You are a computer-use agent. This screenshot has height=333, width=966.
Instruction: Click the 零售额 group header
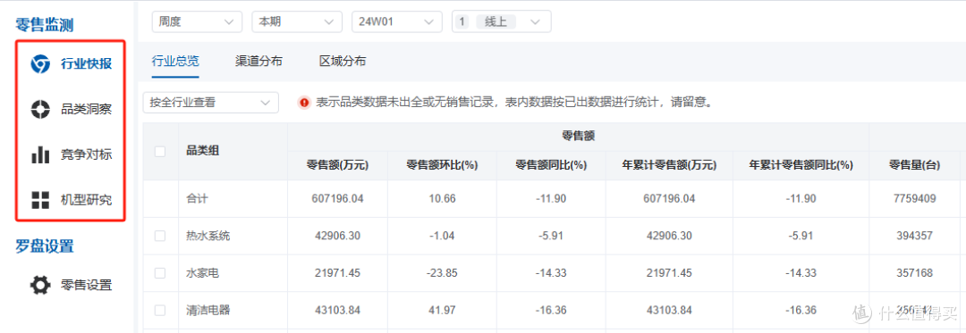578,137
